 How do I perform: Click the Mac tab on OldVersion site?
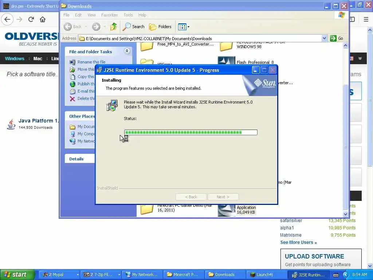pyautogui.click(x=38, y=59)
